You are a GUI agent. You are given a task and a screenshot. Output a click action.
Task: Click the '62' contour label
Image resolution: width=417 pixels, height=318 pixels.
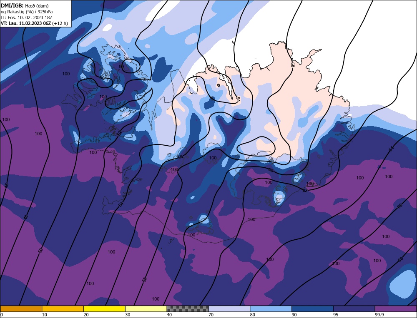(x=305, y=190)
